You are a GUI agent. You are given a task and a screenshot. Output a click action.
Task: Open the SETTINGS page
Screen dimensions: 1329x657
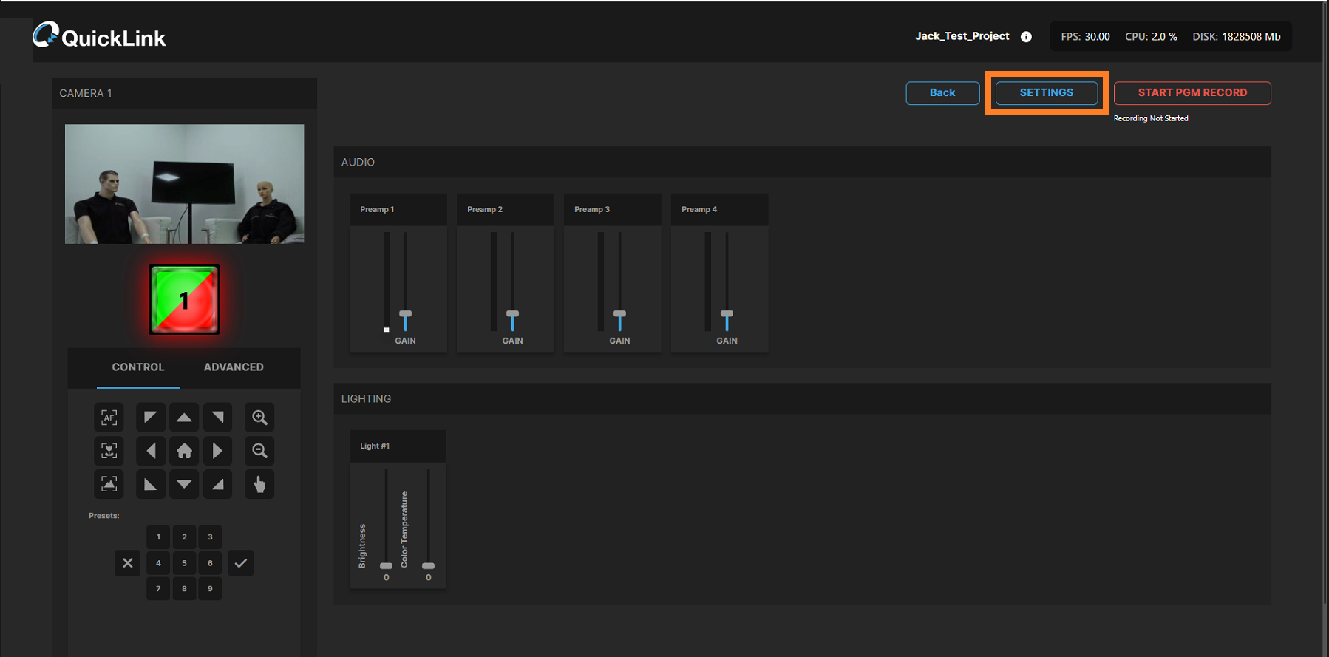(x=1046, y=92)
